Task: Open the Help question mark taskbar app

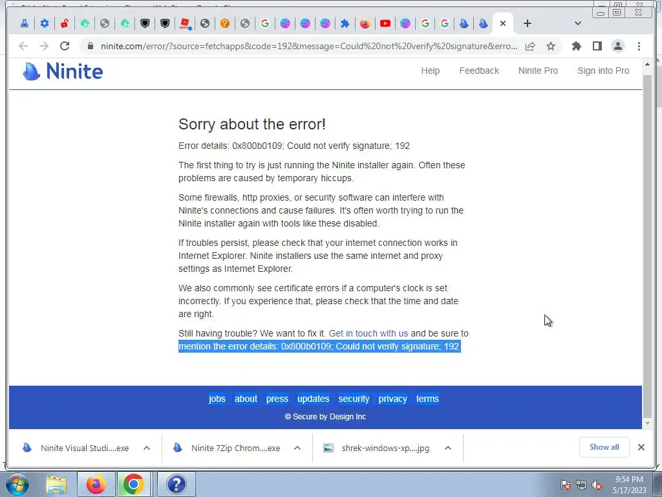Action: pyautogui.click(x=176, y=484)
